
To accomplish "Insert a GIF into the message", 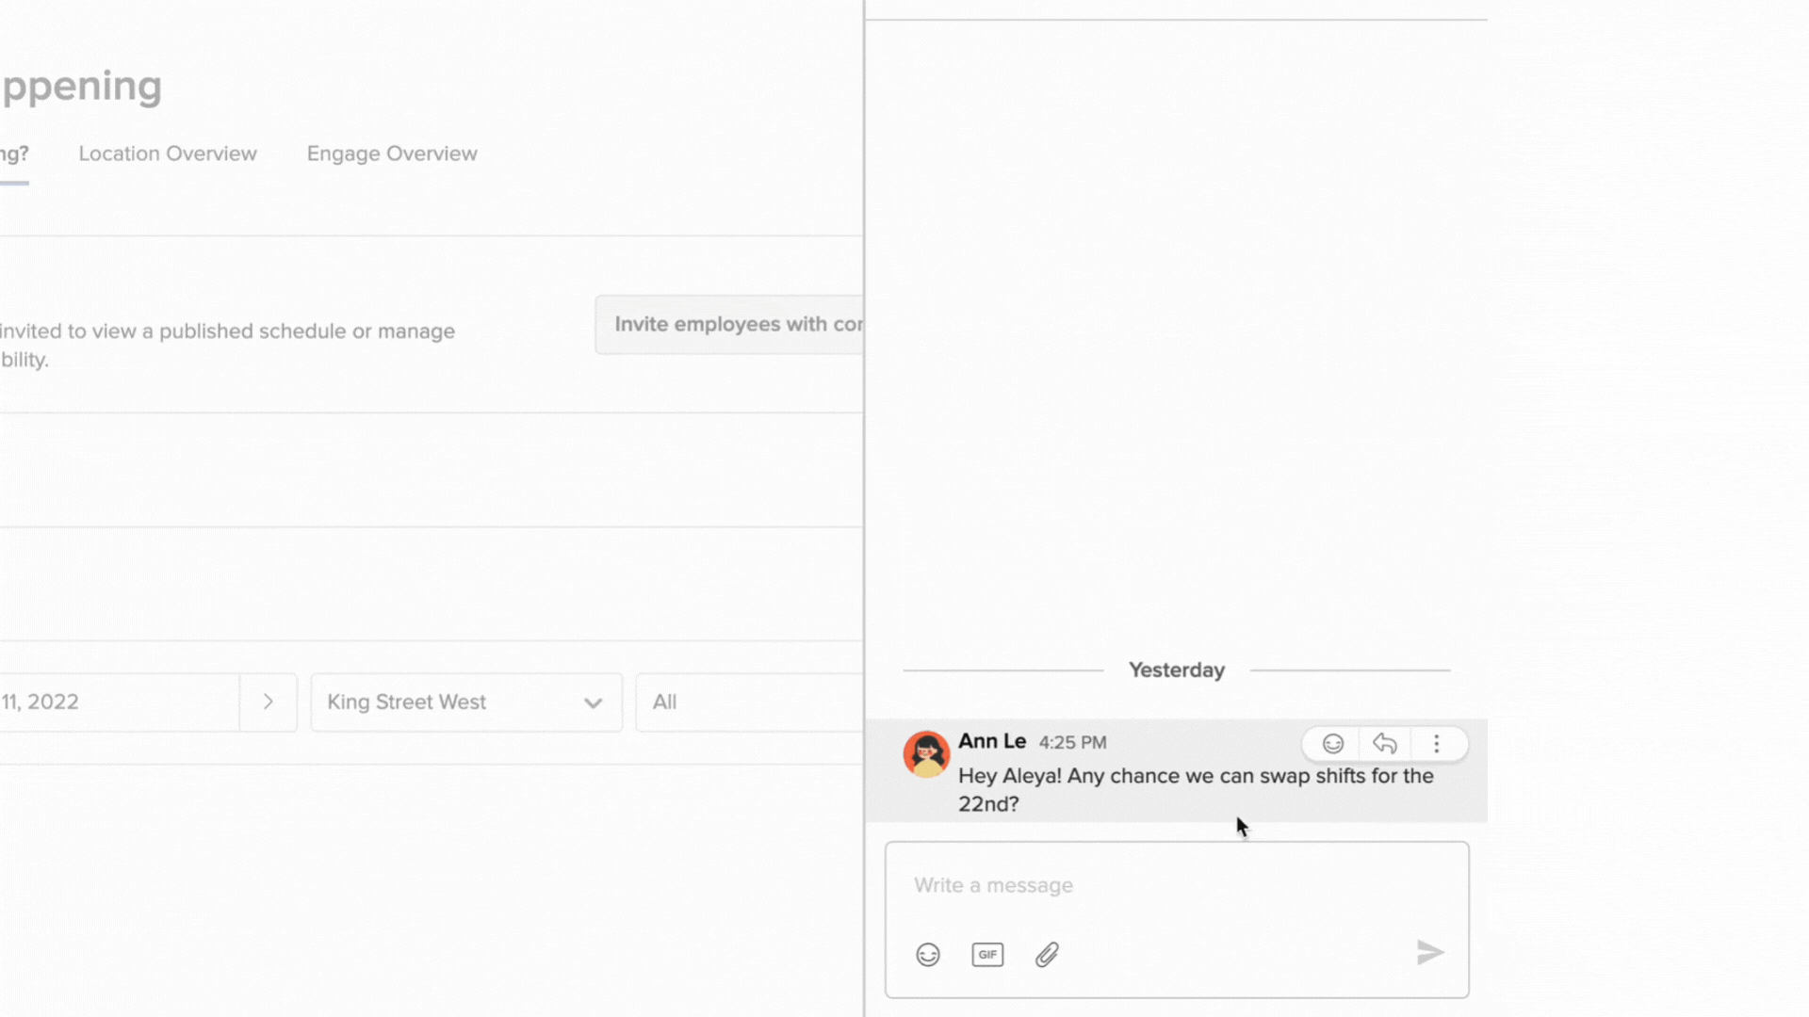I will [987, 954].
